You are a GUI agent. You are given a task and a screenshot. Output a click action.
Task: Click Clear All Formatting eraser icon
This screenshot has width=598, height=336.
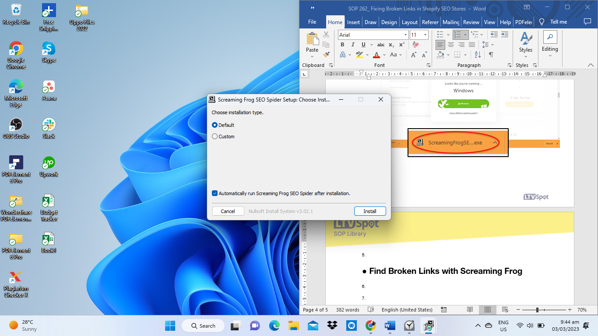point(416,45)
